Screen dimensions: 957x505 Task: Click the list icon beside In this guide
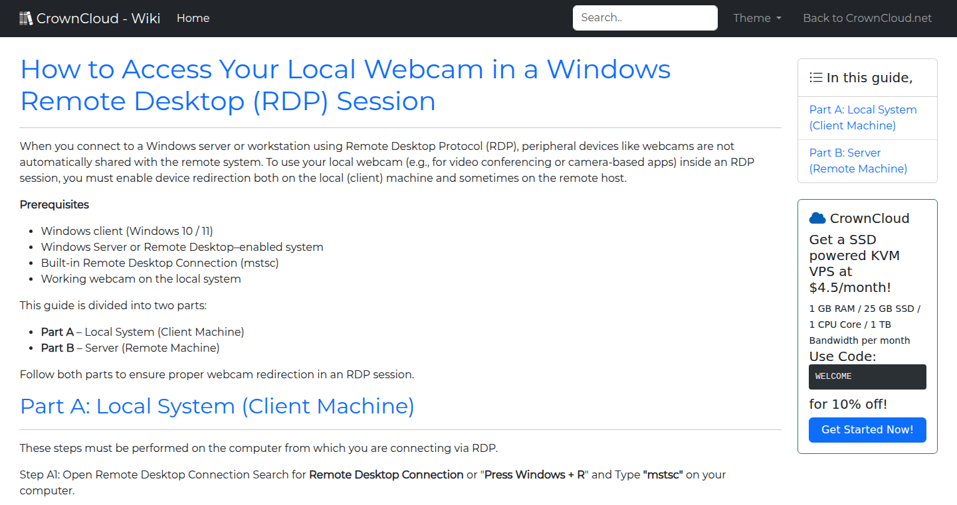[815, 78]
